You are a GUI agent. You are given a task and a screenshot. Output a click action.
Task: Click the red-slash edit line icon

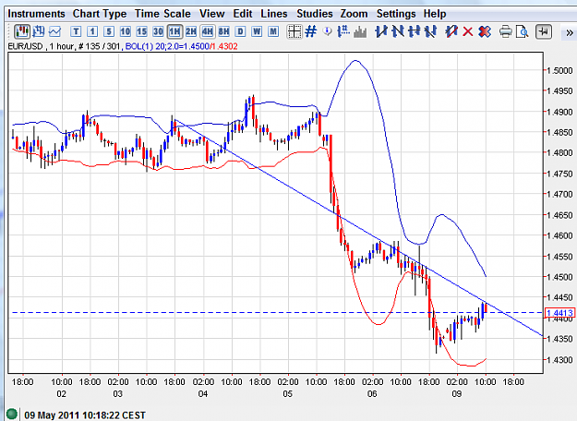(451, 31)
